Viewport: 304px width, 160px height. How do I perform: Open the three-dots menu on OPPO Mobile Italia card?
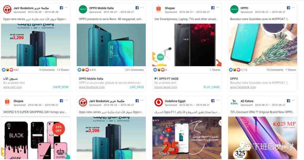pos(142,8)
